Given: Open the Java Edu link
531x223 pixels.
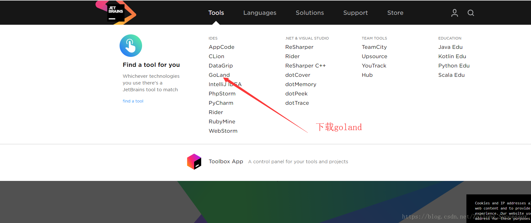Looking at the screenshot, I should click(450, 47).
